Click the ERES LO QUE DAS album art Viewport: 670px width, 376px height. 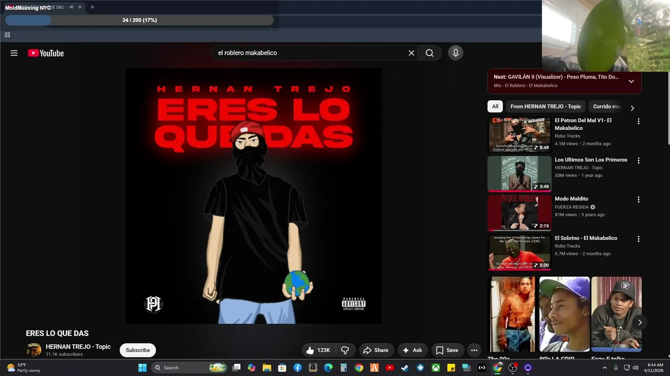click(253, 196)
